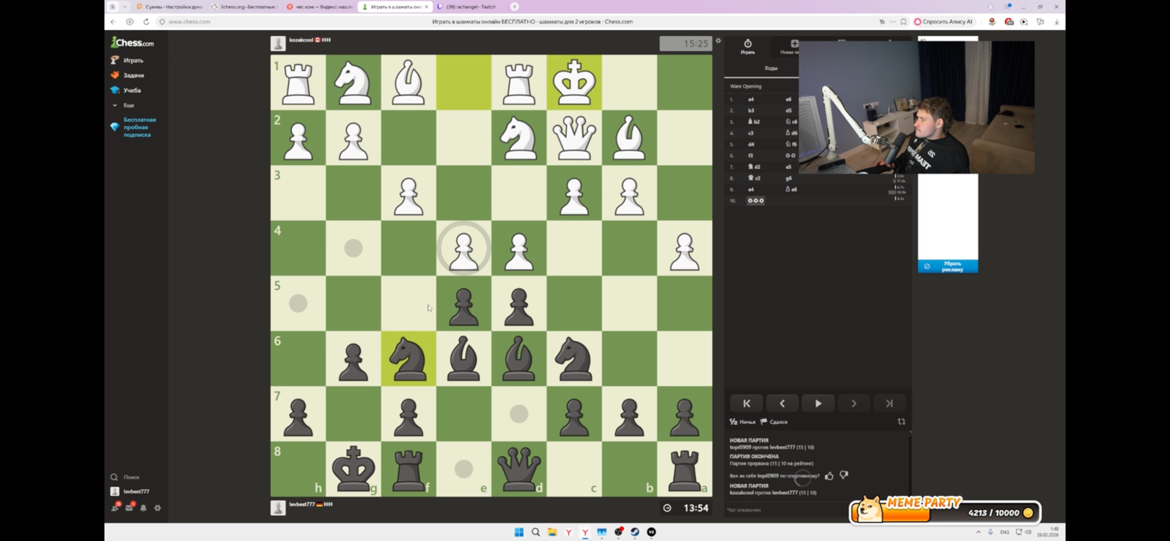This screenshot has width=1170, height=541.
Task: Offer a draw with Ничья button
Action: tap(743, 422)
